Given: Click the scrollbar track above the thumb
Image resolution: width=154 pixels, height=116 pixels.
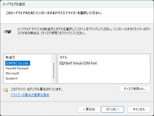Looking at the screenshot, I should (x=54, y=59).
